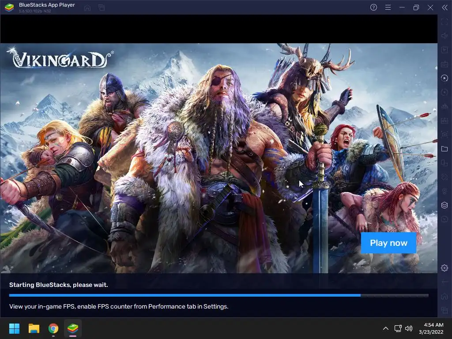The height and width of the screenshot is (339, 452).
Task: Click the home icon at bottom of side toolbar
Action: click(444, 296)
